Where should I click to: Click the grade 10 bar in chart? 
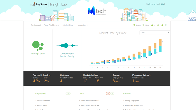point(139,55)
